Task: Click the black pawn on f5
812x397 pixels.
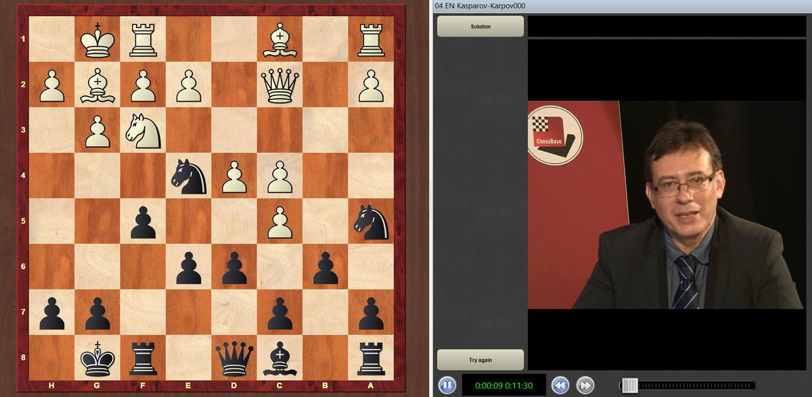Action: pos(143,222)
